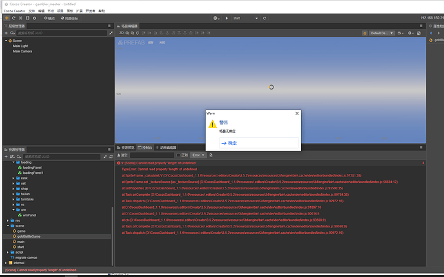Go back in inspector history

[x=431, y=33]
